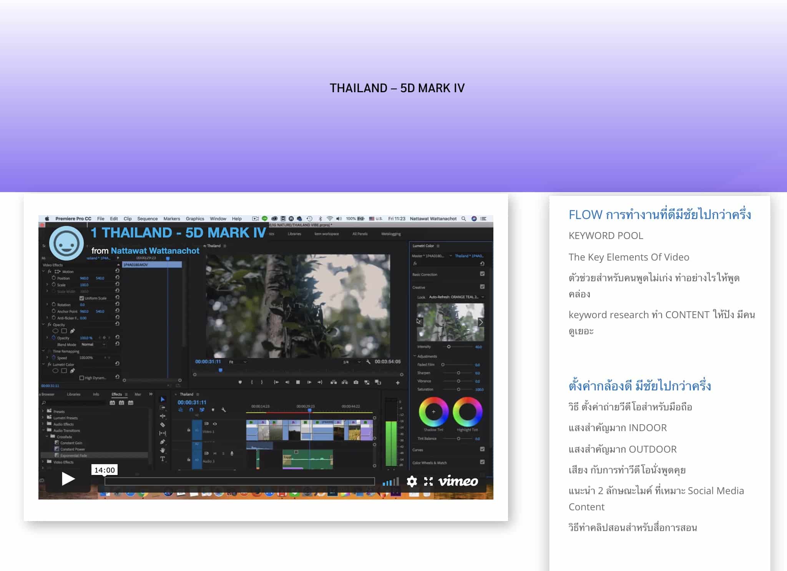Select the Slip tool in Premiere toolbar

(x=163, y=433)
